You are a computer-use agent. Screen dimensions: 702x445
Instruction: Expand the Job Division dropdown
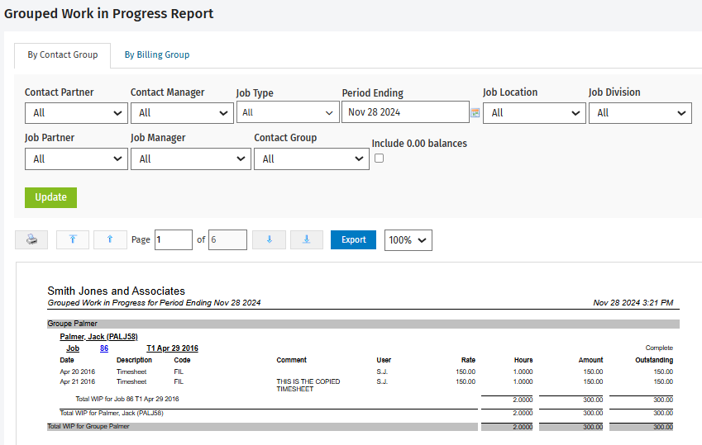pyautogui.click(x=640, y=113)
